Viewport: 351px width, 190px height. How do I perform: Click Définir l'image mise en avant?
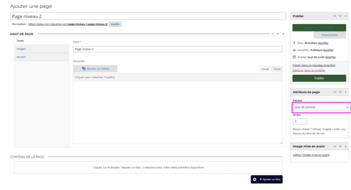311,155
